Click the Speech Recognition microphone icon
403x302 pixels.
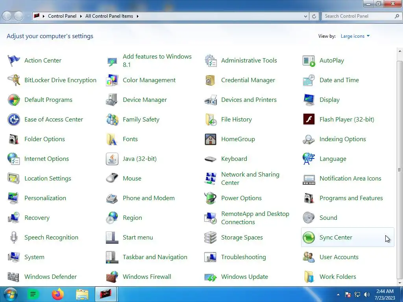click(14, 237)
